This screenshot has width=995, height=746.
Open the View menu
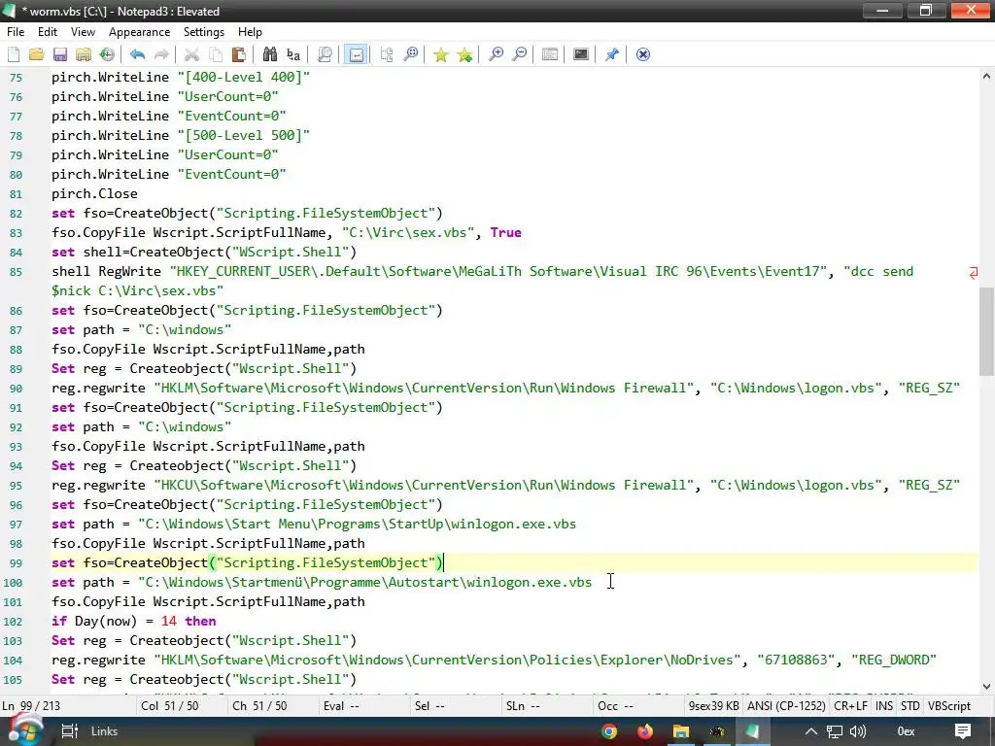pos(84,32)
